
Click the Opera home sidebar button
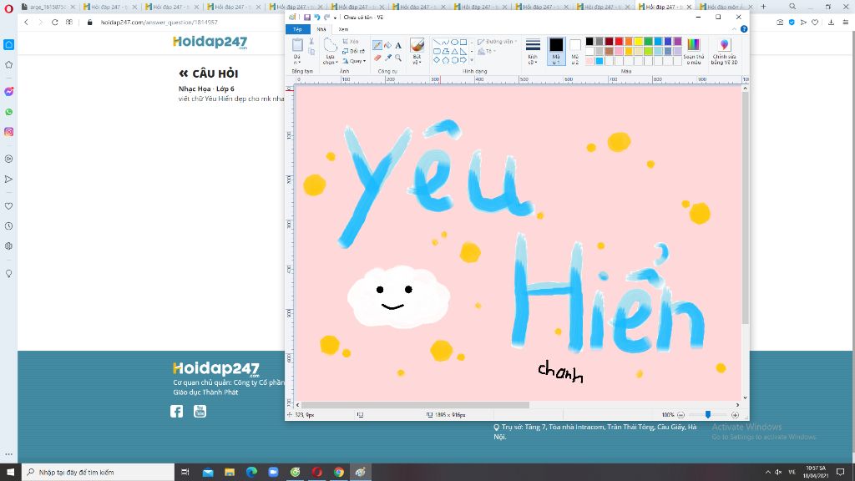pos(8,44)
